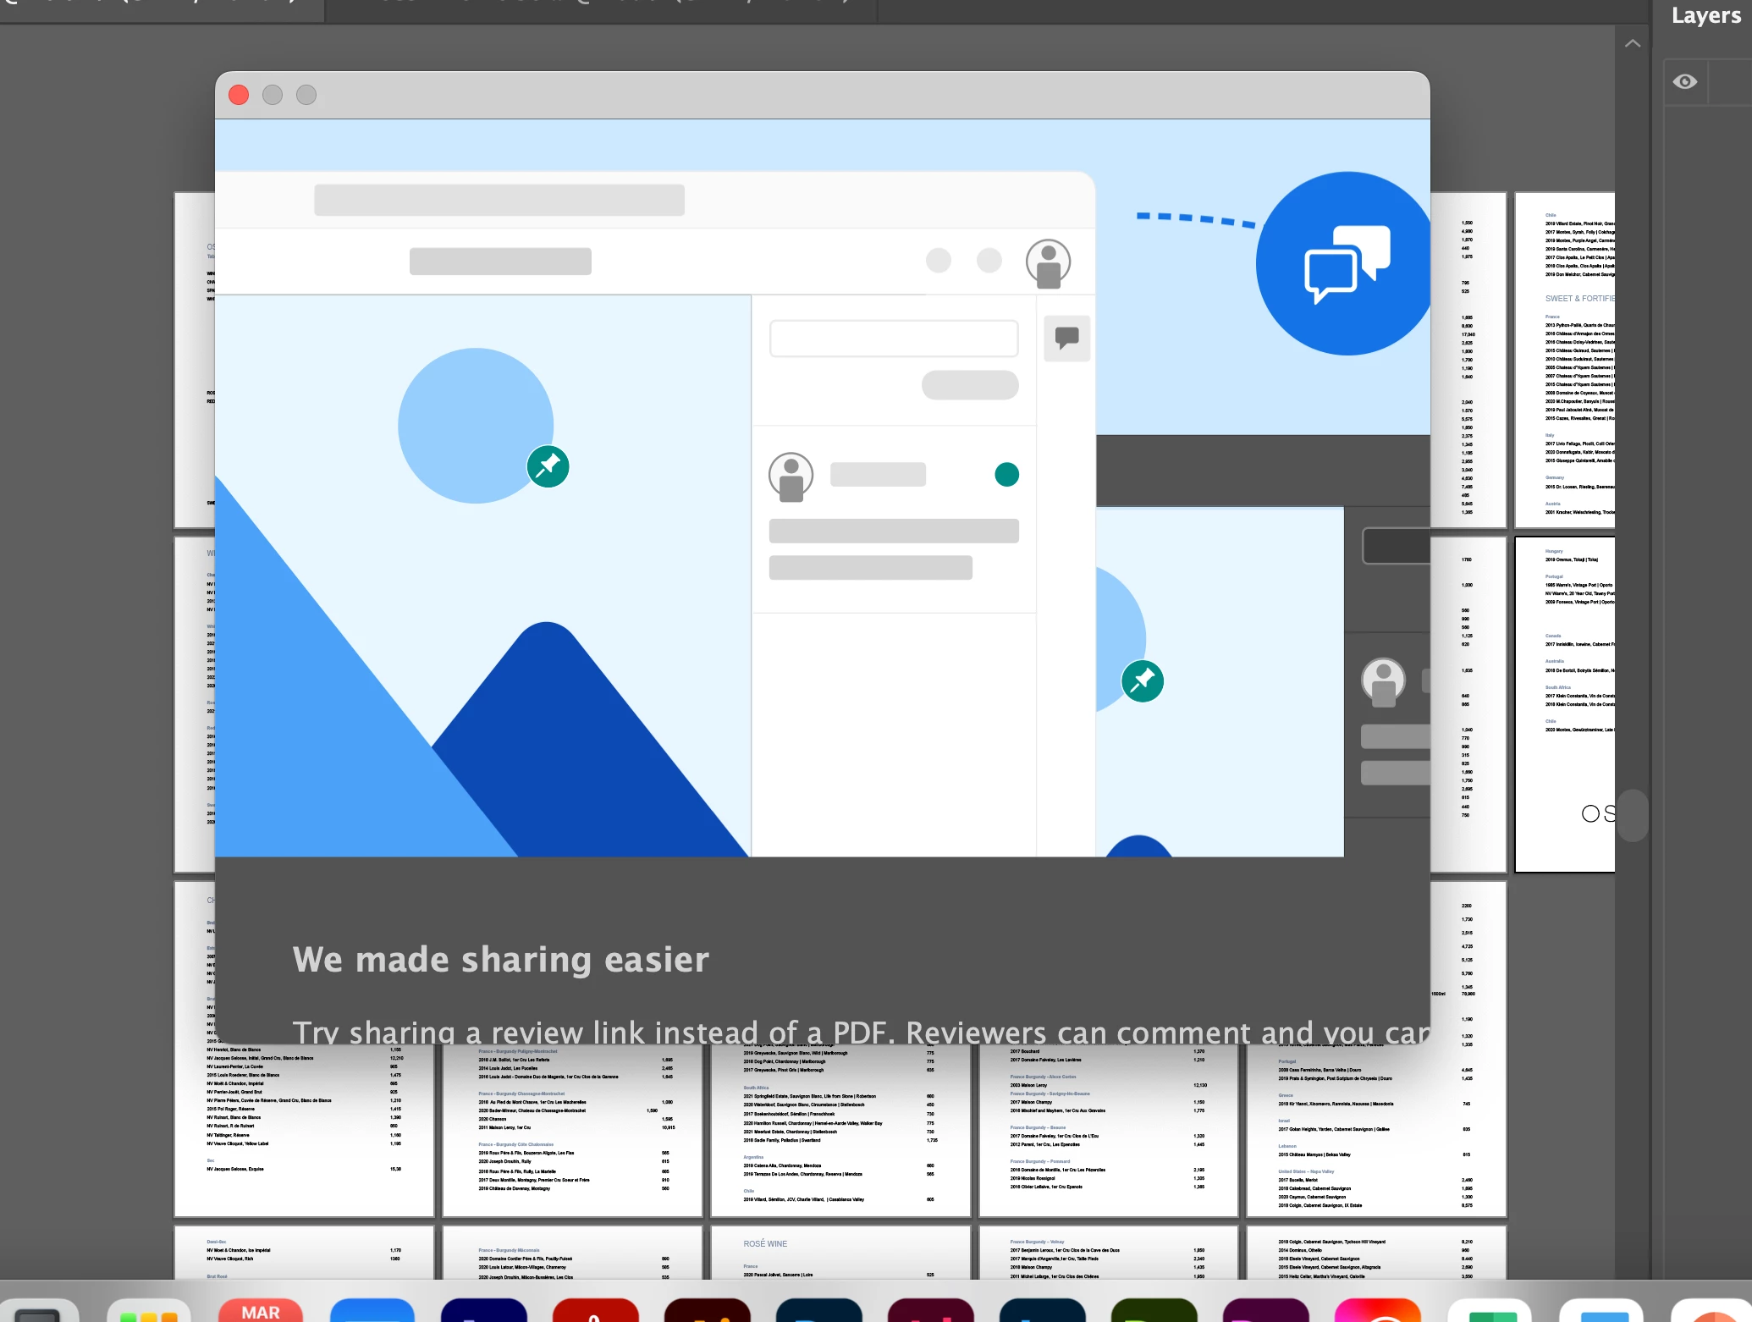Viewport: 1752px width, 1322px height.
Task: Toggle the layer visibility eye icon
Action: click(1684, 81)
